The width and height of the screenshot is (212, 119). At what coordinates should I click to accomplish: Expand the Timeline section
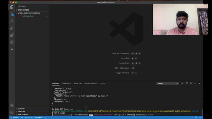pyautogui.click(x=32, y=112)
